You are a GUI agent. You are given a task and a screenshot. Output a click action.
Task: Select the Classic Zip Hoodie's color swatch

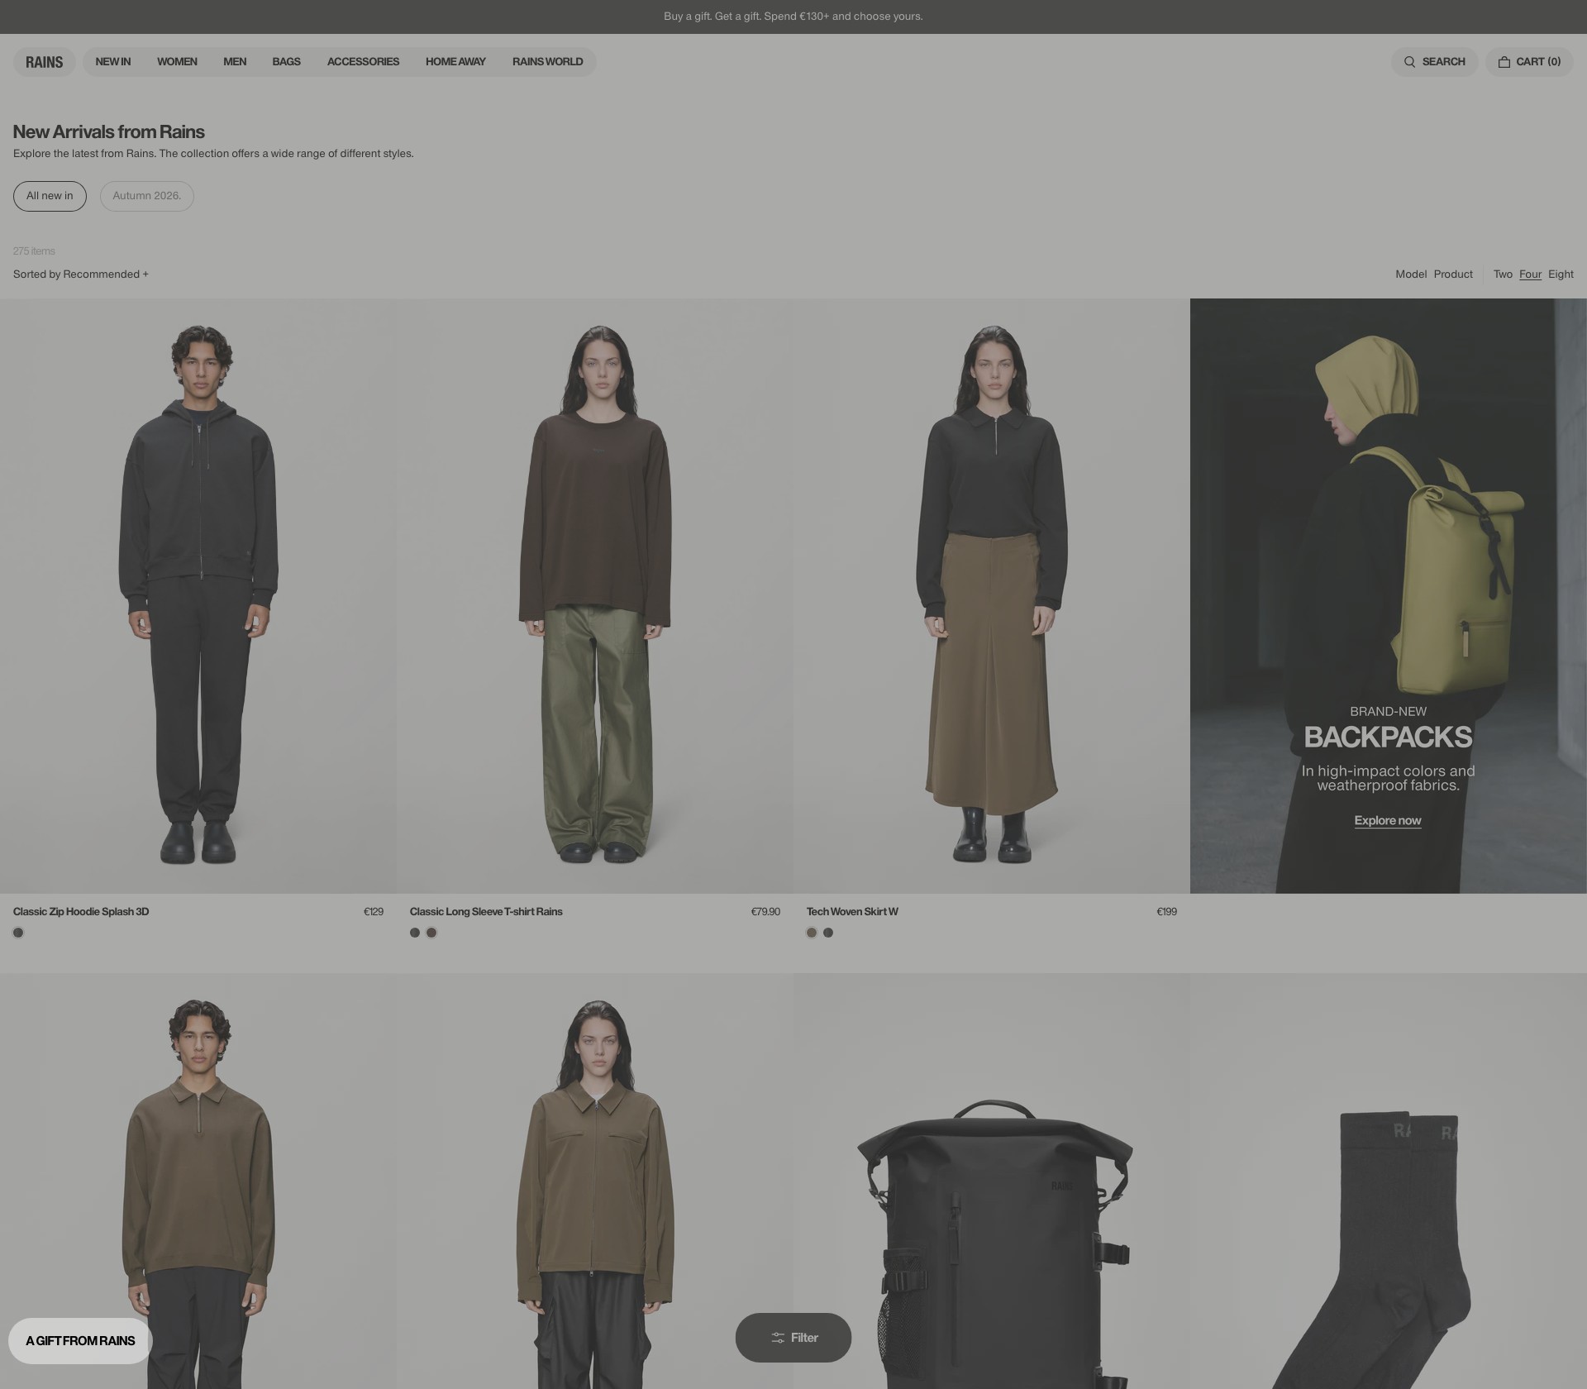pos(18,933)
